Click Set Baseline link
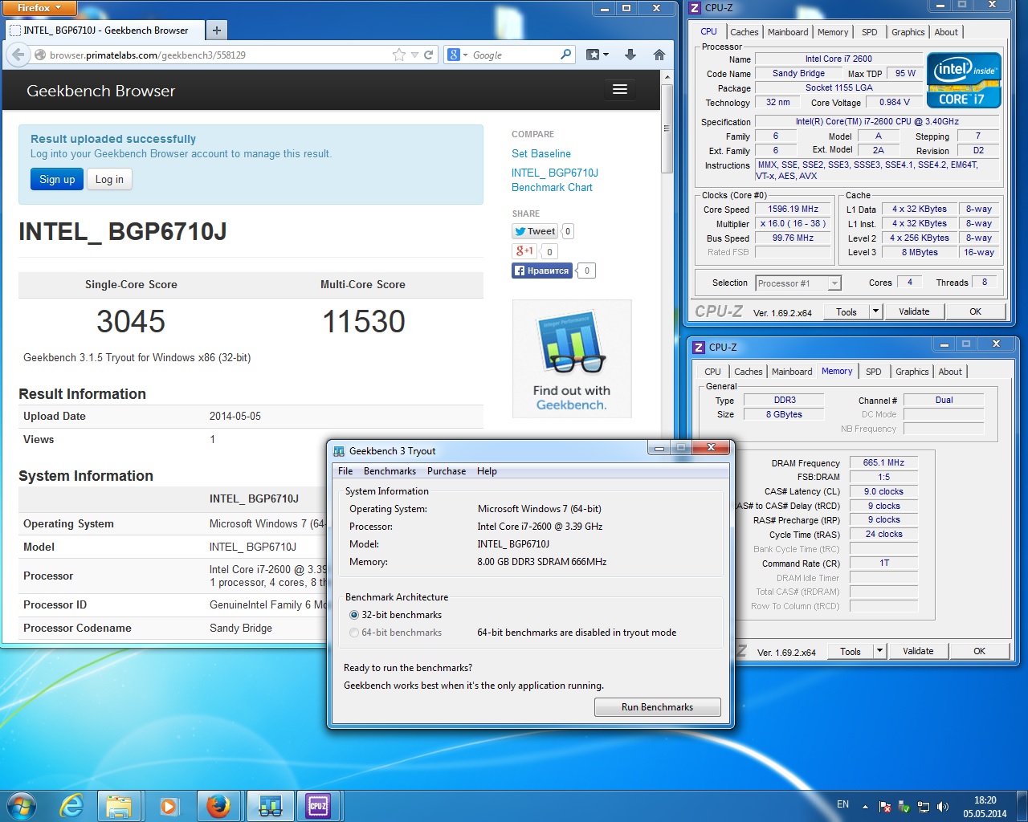The height and width of the screenshot is (822, 1028). click(x=541, y=153)
